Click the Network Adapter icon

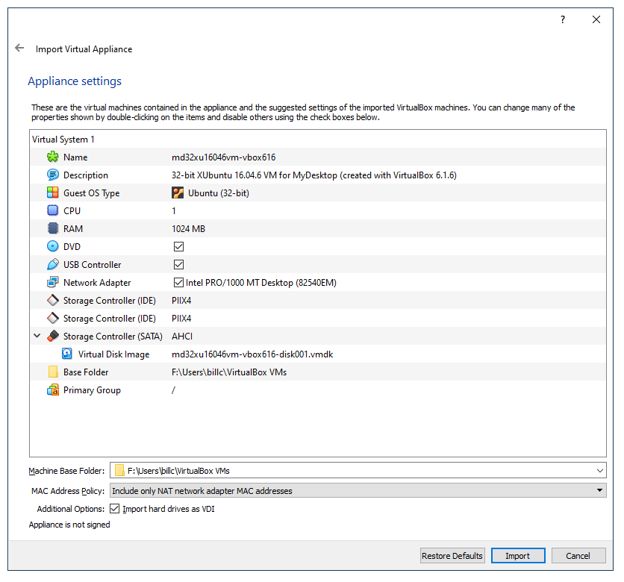(x=53, y=283)
